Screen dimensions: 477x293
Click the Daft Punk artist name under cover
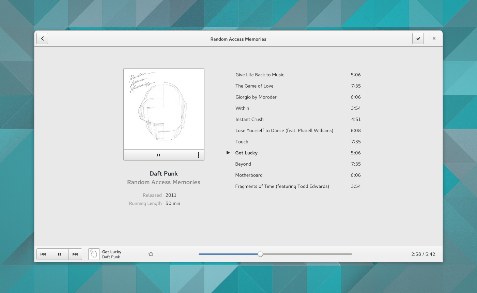[164, 173]
